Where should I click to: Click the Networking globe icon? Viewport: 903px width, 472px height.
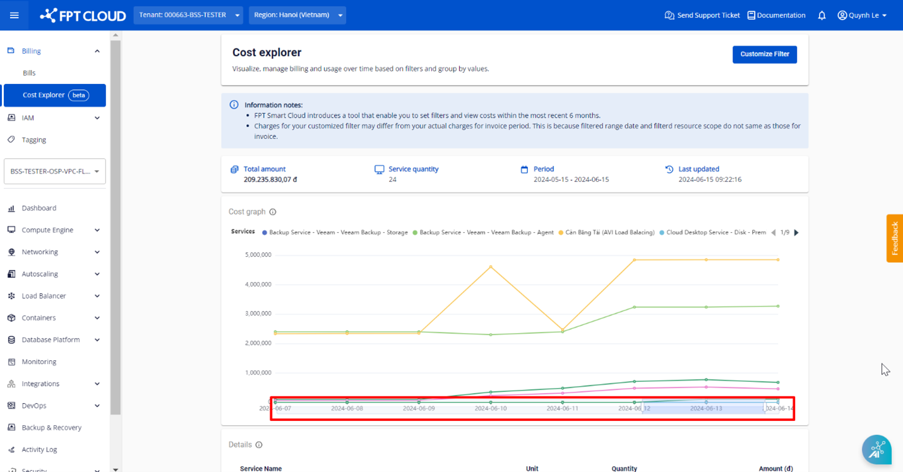click(11, 252)
